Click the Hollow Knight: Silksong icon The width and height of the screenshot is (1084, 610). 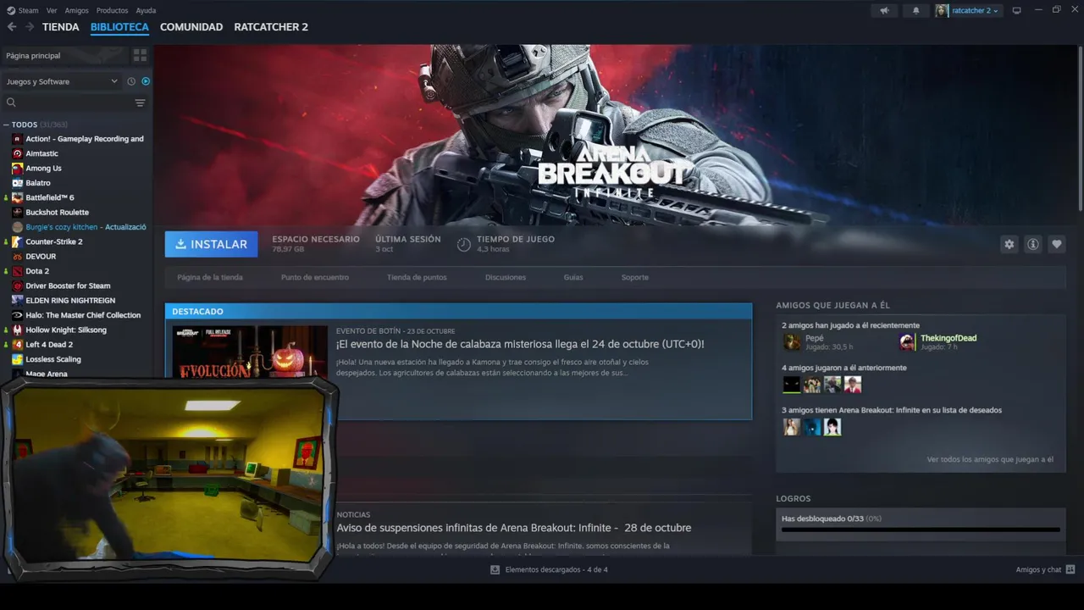point(18,330)
